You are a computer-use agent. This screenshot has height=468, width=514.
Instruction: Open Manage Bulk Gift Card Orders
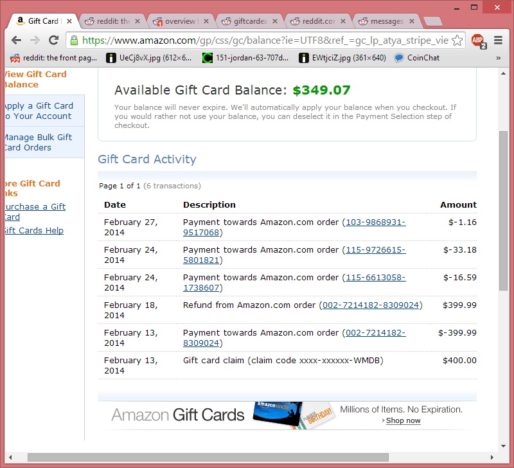click(44, 142)
